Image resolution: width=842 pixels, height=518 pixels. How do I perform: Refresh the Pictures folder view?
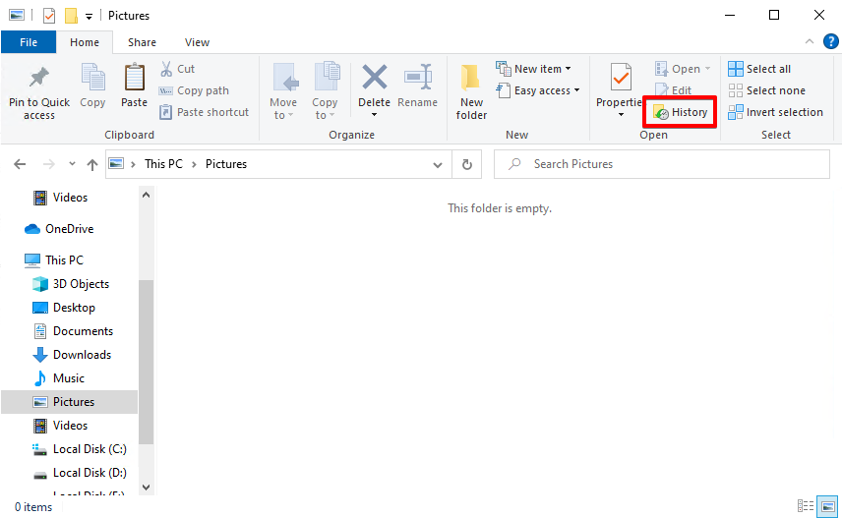pos(466,164)
